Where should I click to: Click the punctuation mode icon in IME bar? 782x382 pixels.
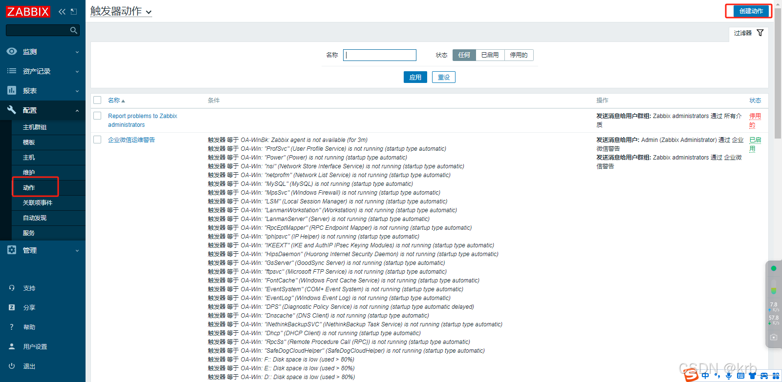(x=717, y=376)
